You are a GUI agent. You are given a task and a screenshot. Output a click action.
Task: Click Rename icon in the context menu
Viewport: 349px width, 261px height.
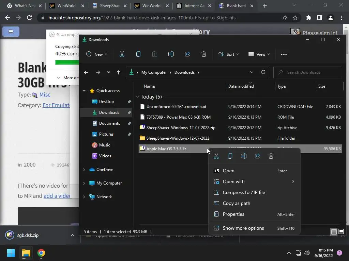pos(243,156)
